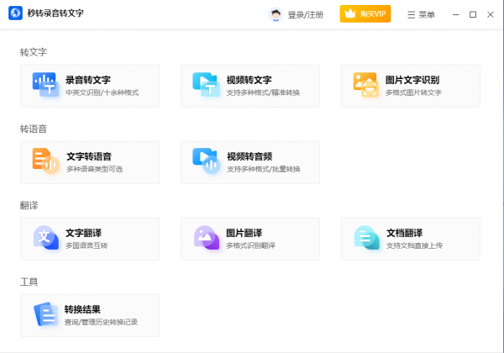The height and width of the screenshot is (353, 504).
Task: Click the 文字转语音 icon
Action: click(45, 161)
